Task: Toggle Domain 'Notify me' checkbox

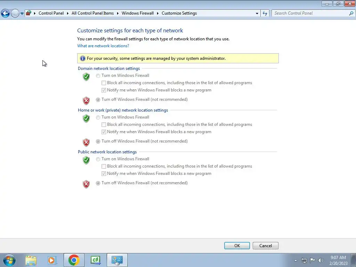Action: tap(104, 90)
